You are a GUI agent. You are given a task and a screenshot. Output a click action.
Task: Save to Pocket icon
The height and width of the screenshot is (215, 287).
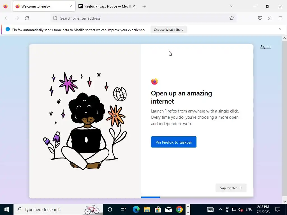[x=260, y=18]
